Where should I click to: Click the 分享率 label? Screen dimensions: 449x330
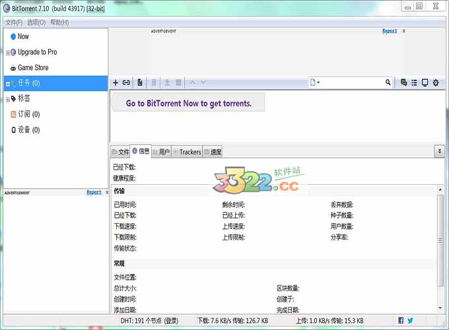339,237
